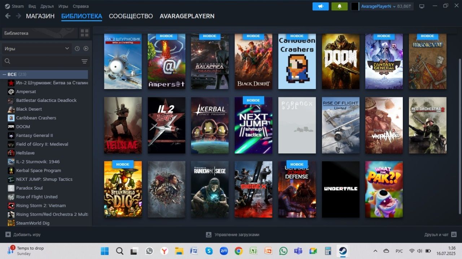Click the downloads icon by Управление загрузками
This screenshot has height=259, width=462.
point(208,235)
